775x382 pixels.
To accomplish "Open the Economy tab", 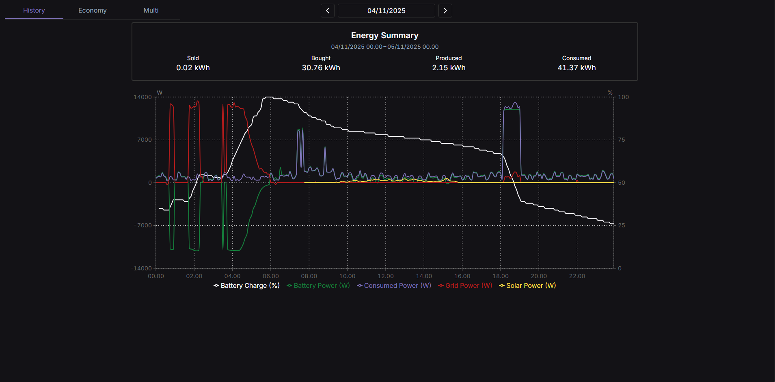I will tap(93, 10).
